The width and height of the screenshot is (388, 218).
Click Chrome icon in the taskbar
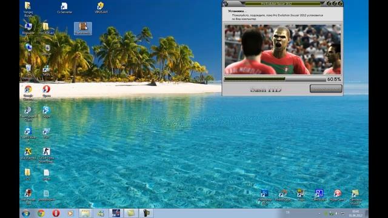tap(41, 213)
